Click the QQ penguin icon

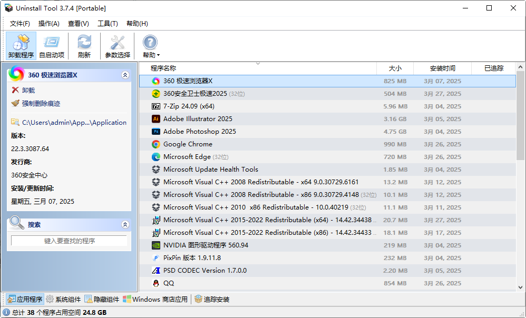coord(155,283)
